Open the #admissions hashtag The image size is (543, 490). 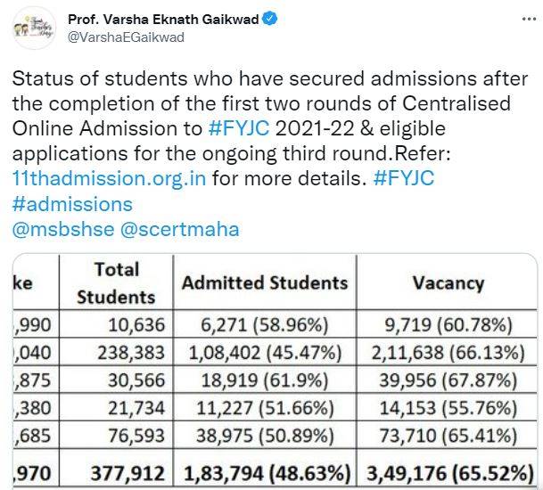(73, 203)
